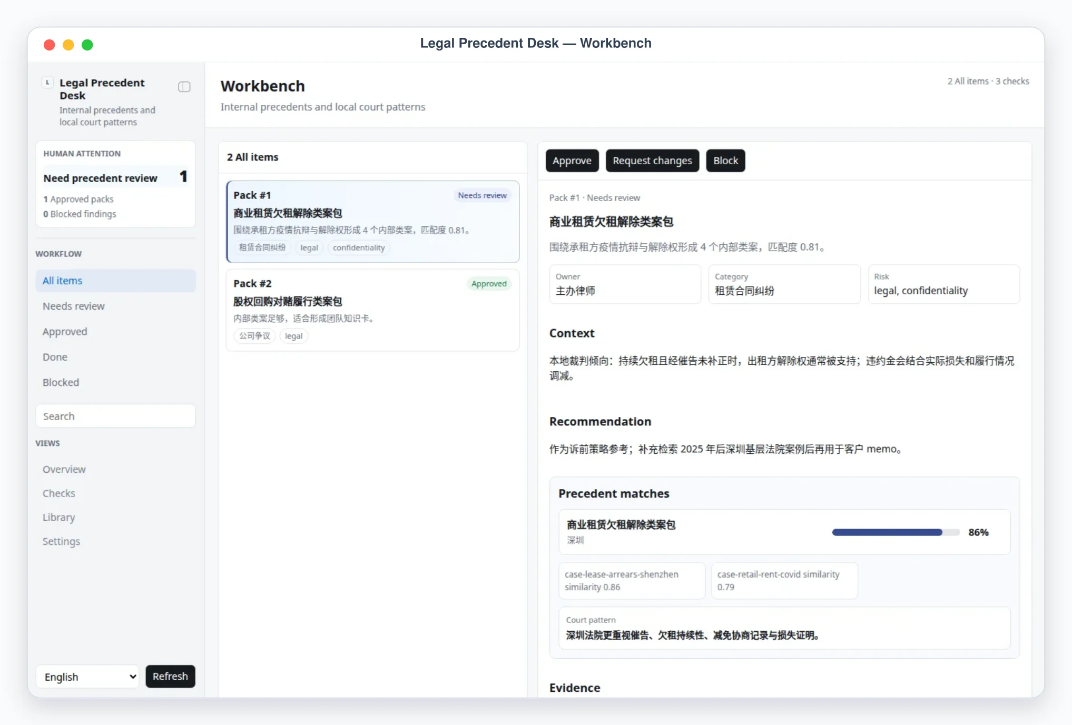Open the English language dropdown
Viewport: 1072px width, 725px height.
pos(87,677)
